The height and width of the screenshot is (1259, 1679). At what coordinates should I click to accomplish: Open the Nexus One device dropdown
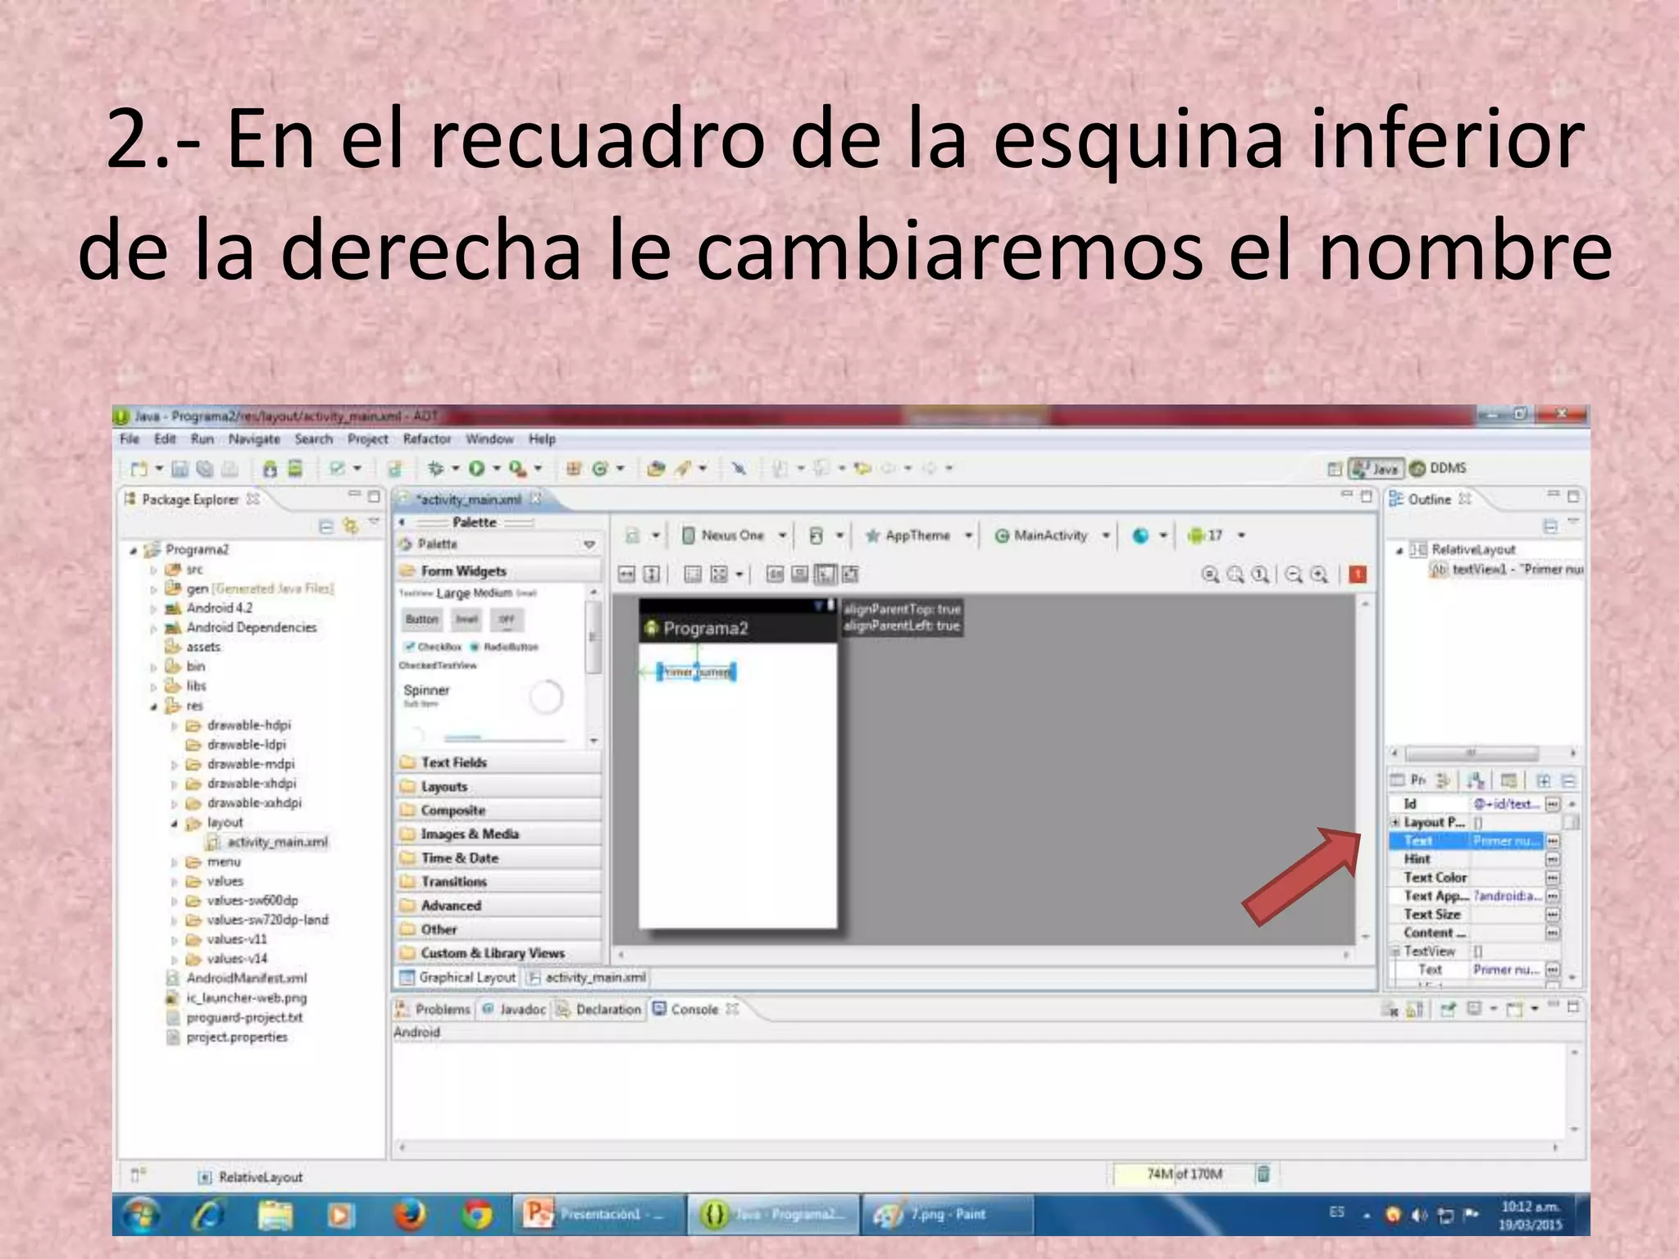(x=782, y=536)
